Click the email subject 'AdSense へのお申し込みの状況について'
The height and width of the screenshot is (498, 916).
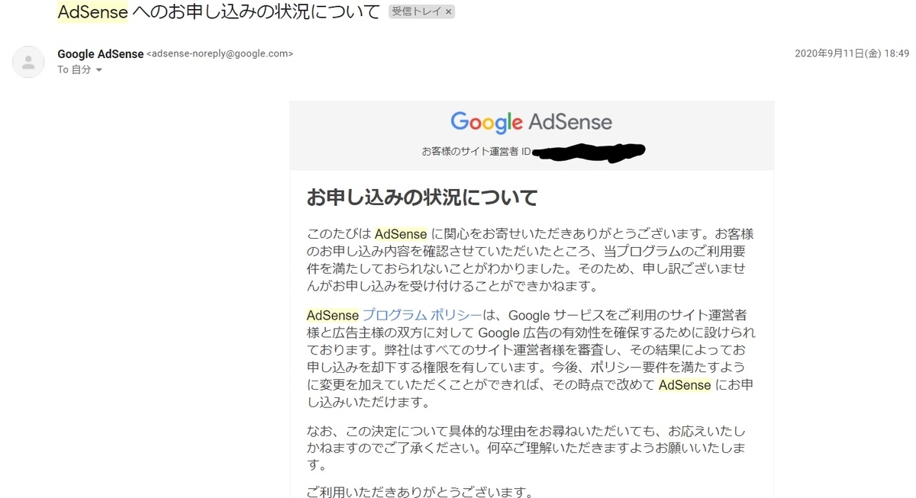(x=219, y=11)
